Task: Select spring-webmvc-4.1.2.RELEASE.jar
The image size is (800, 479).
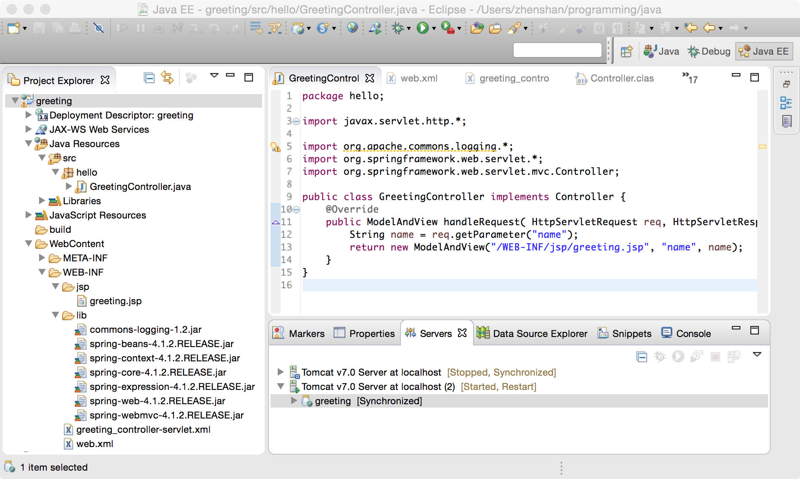Action: click(166, 415)
